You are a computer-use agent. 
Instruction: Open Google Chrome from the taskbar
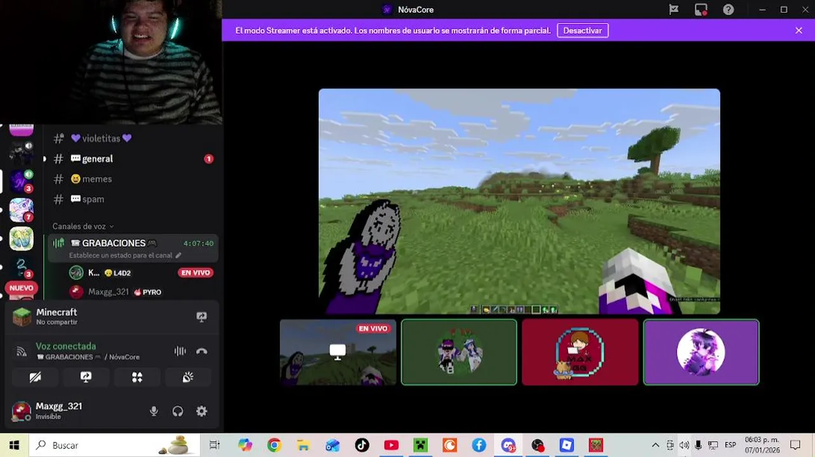274,446
